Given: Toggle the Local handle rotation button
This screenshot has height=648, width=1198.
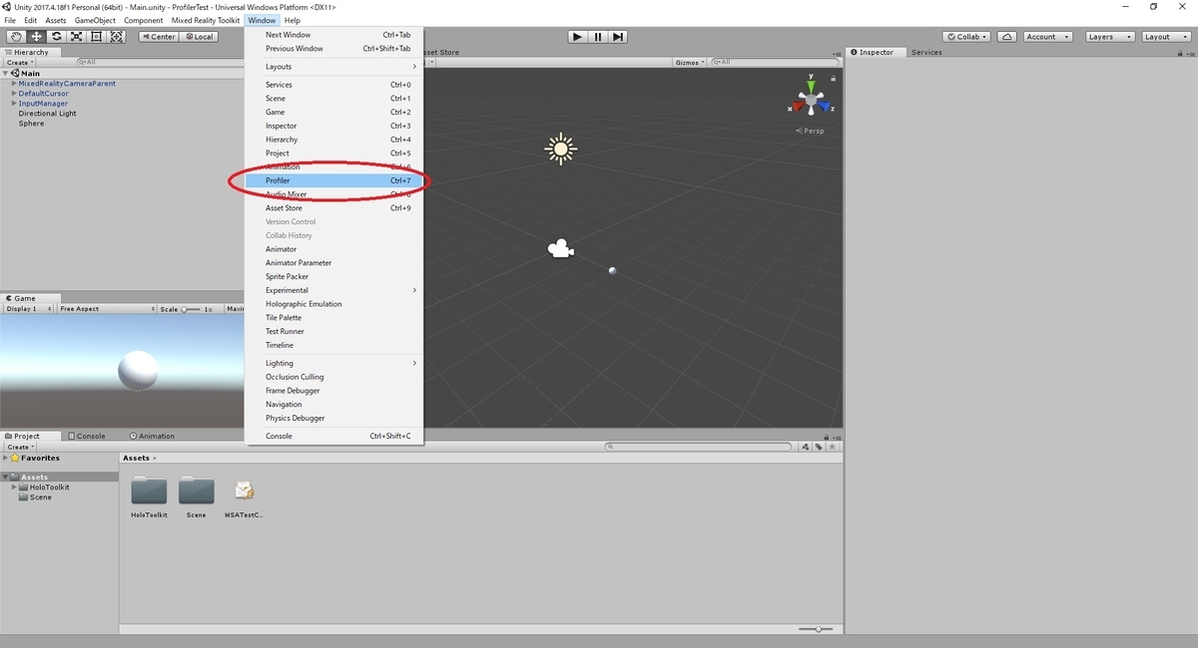Looking at the screenshot, I should [198, 37].
